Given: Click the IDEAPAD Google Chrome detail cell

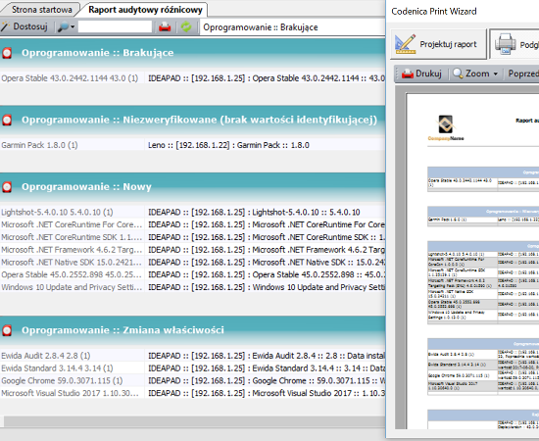Looking at the screenshot, I should [x=265, y=380].
